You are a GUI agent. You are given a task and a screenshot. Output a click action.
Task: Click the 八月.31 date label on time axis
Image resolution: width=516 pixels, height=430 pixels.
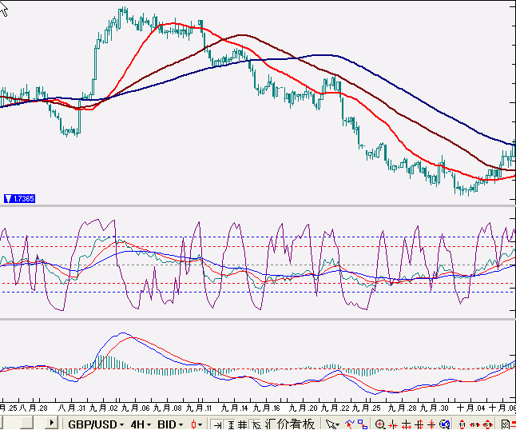click(71, 408)
